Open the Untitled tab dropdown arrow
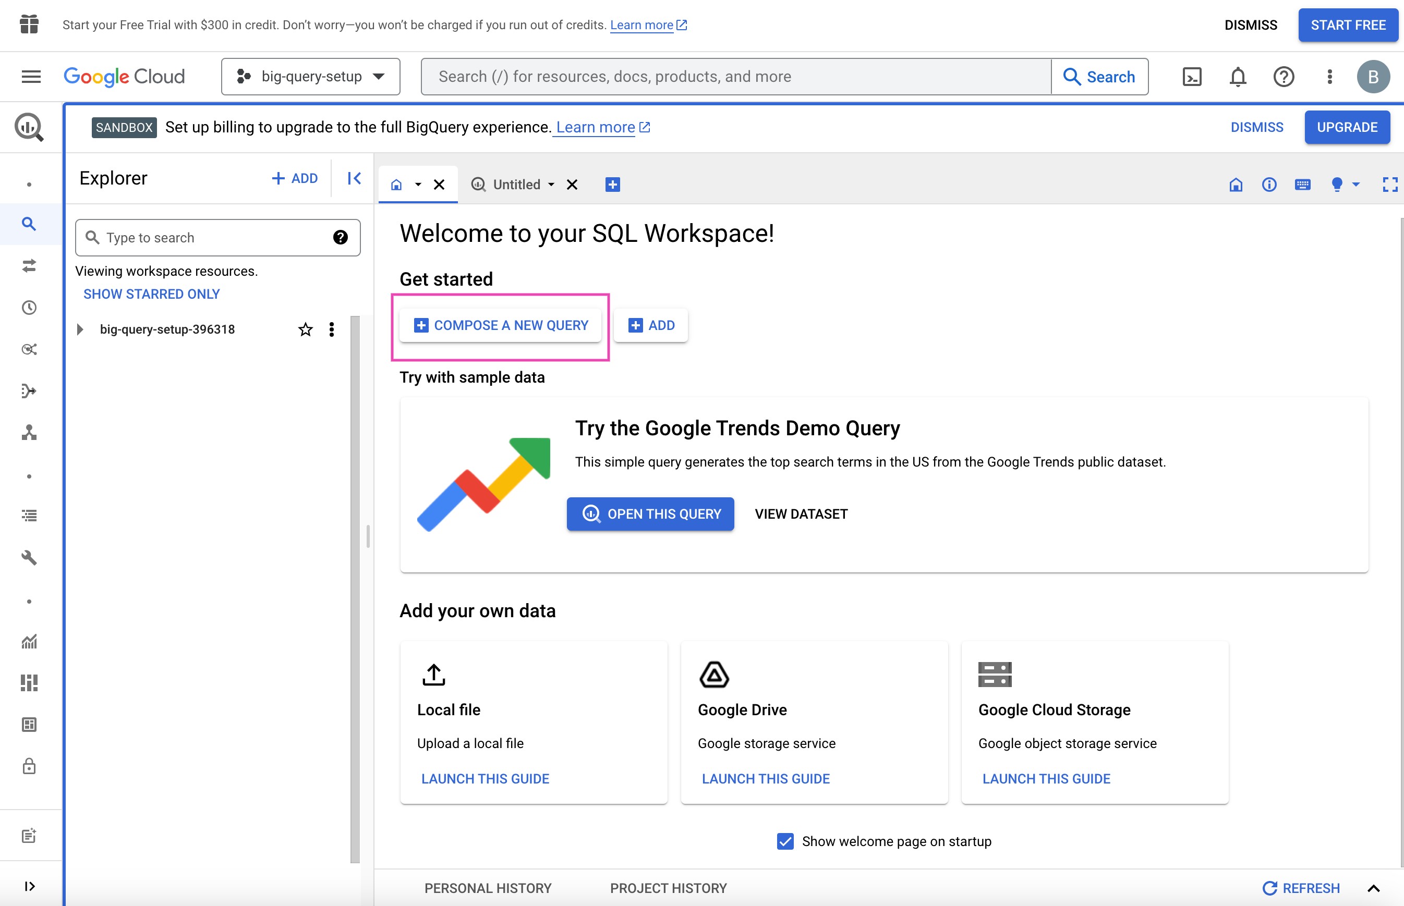This screenshot has width=1404, height=906. coord(551,185)
